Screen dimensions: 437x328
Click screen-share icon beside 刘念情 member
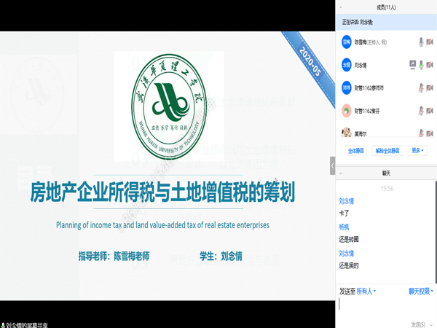(x=412, y=65)
